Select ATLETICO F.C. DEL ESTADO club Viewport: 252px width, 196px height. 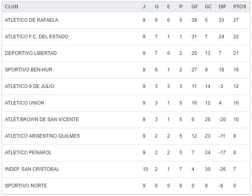coord(37,37)
